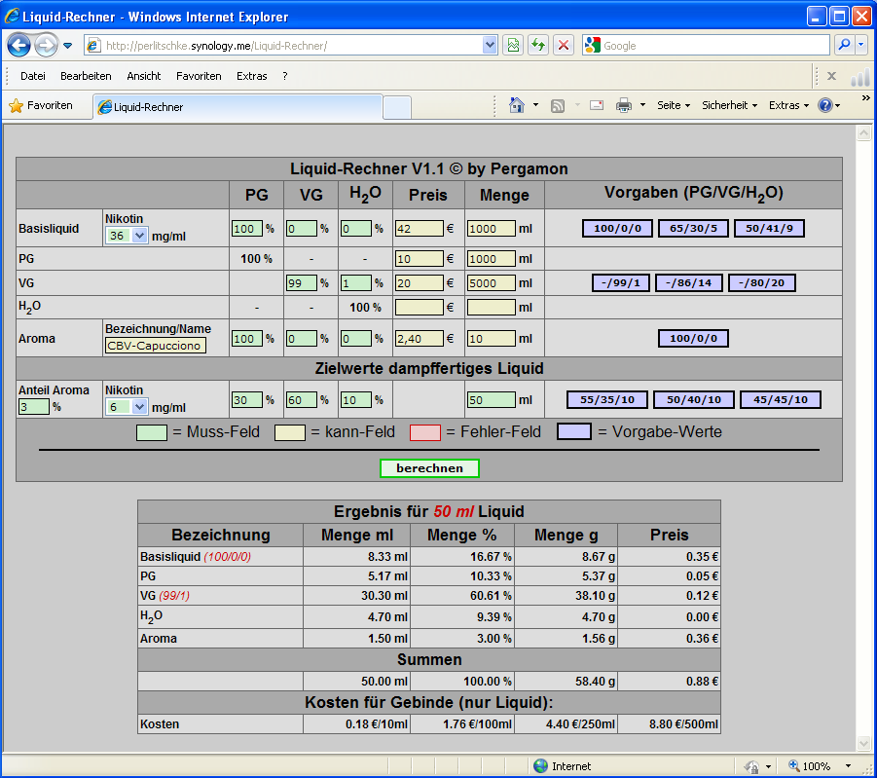
Task: Click the search magnifier icon
Action: tap(844, 46)
